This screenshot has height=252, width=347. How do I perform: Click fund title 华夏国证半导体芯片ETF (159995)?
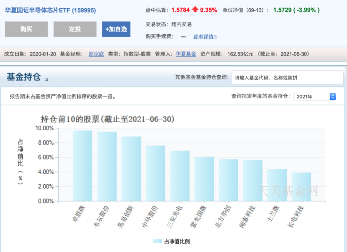click(x=50, y=10)
